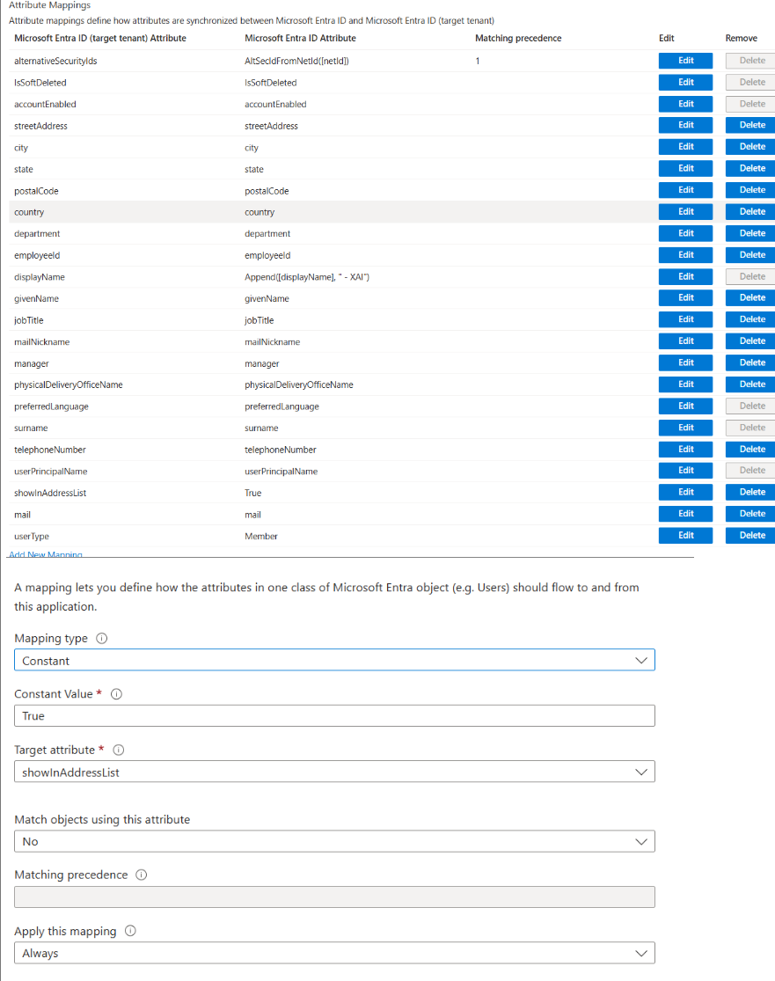
Task: Edit the physicalDeliveryOfficeName mapping
Action: pos(685,384)
